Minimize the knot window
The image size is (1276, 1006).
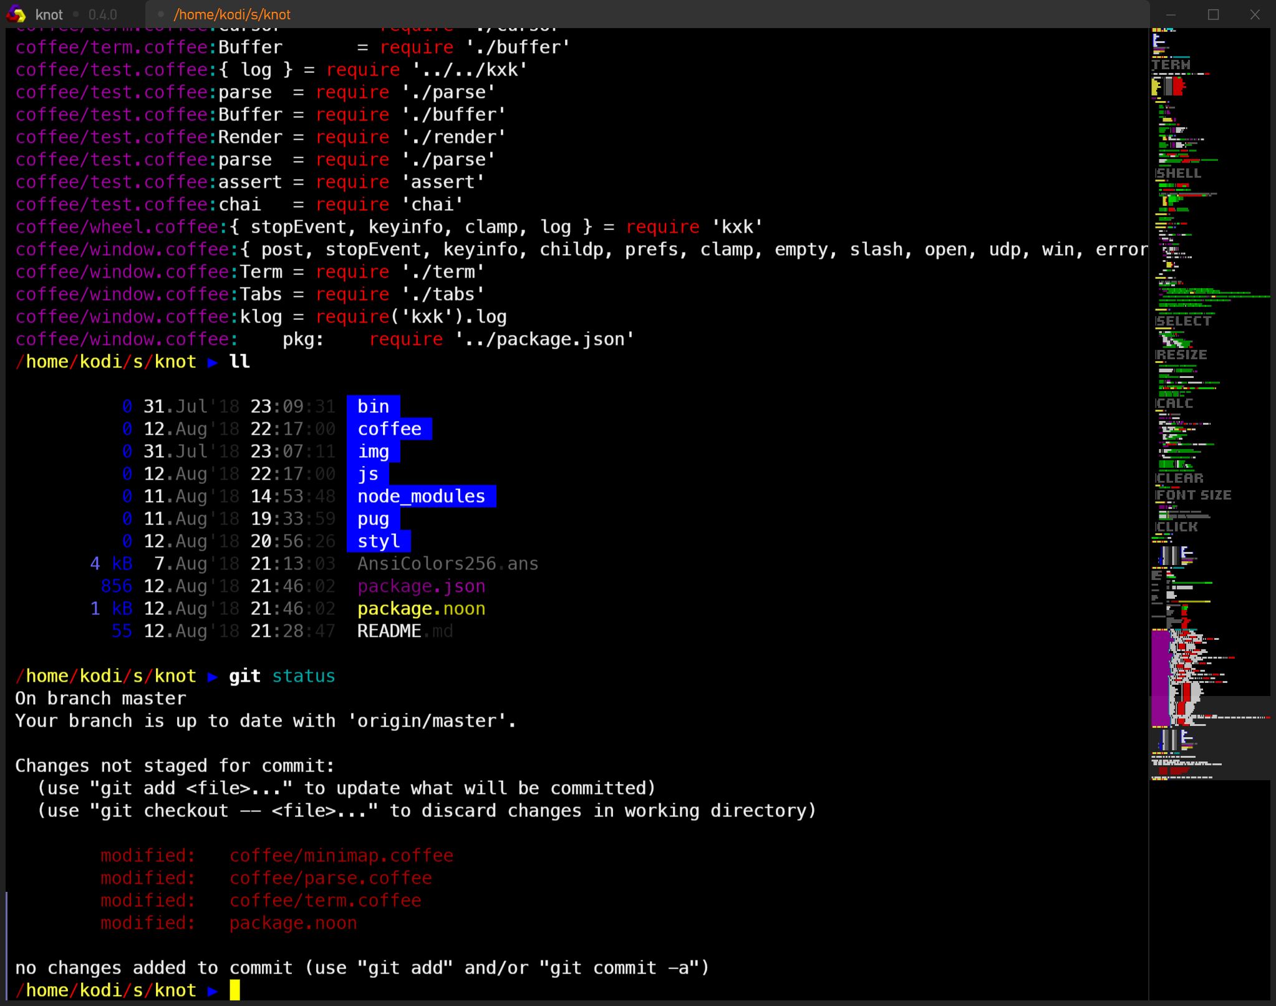[1171, 14]
